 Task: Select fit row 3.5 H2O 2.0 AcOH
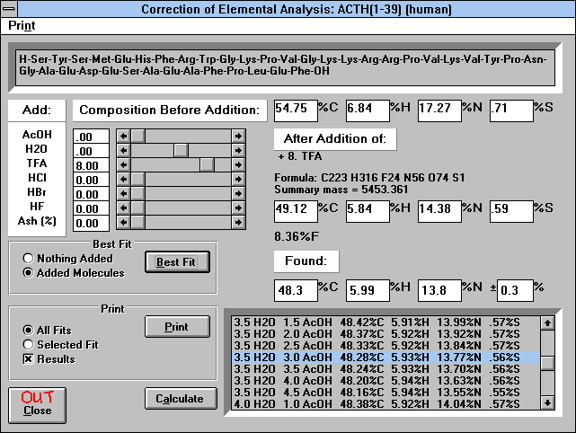(x=385, y=334)
